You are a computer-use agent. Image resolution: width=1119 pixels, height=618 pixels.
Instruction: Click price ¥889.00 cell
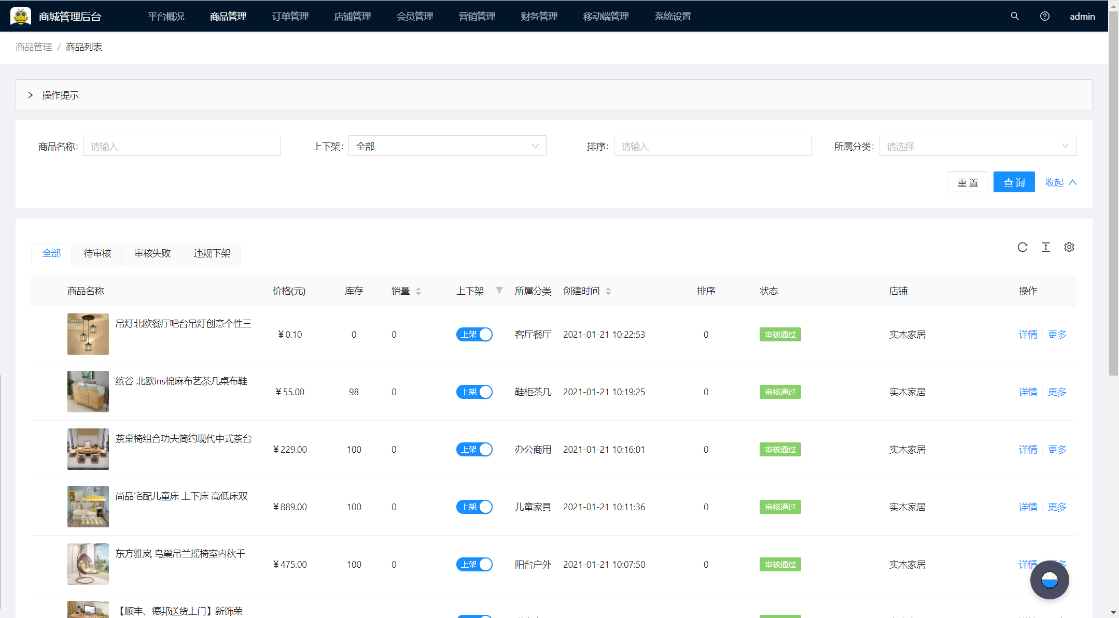coord(290,507)
